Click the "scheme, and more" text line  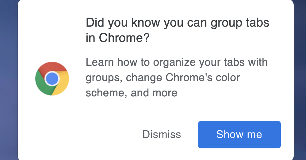tap(132, 93)
